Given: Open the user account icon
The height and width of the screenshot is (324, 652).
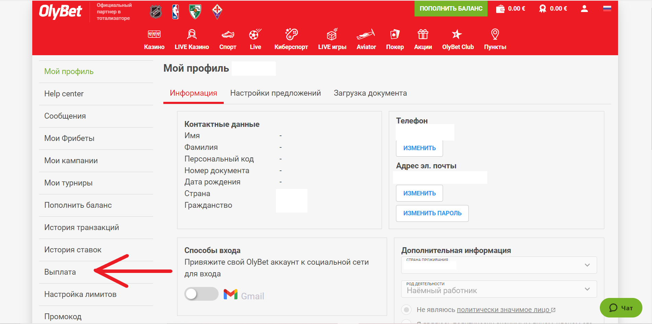Looking at the screenshot, I should tap(584, 9).
